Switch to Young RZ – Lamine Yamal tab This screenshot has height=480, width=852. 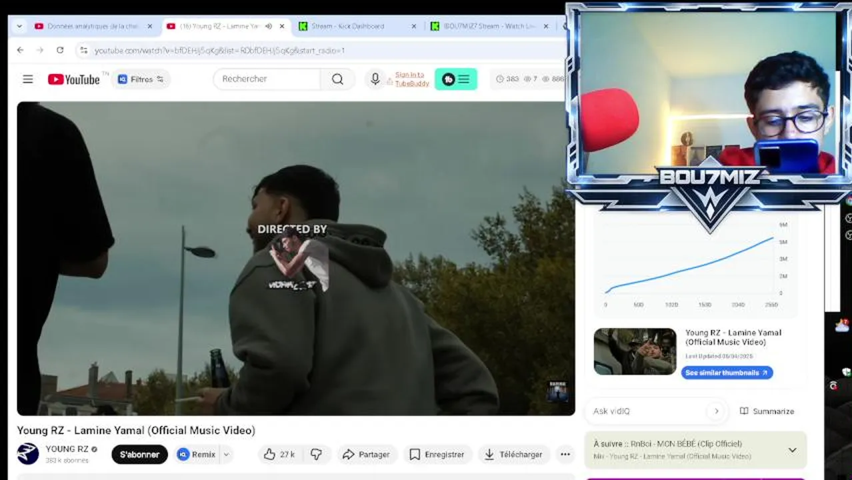click(219, 26)
